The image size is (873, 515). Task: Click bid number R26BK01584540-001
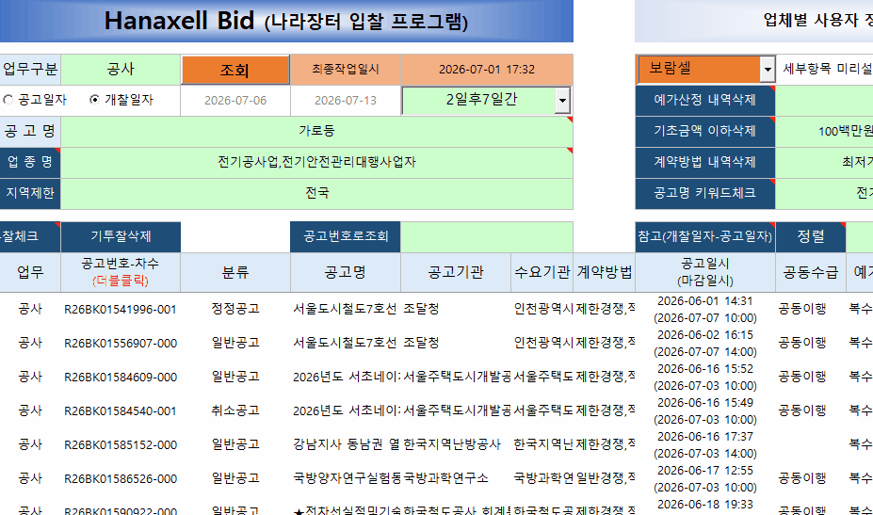pos(121,411)
